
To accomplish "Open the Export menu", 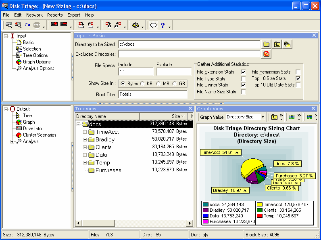I will tap(74, 15).
